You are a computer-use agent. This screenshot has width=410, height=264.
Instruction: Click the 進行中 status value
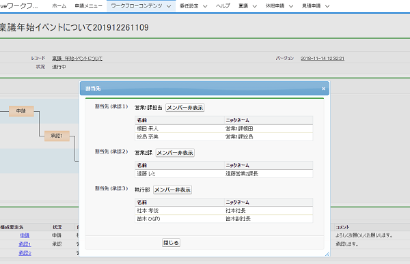coord(59,67)
